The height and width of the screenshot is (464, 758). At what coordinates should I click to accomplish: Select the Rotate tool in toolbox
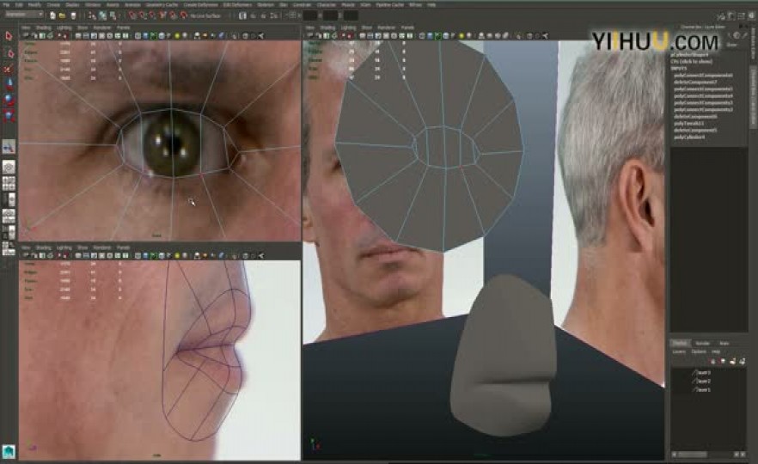pos(9,100)
